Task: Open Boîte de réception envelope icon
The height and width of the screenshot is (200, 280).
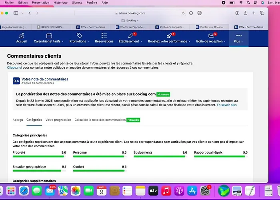Action: 211,36
